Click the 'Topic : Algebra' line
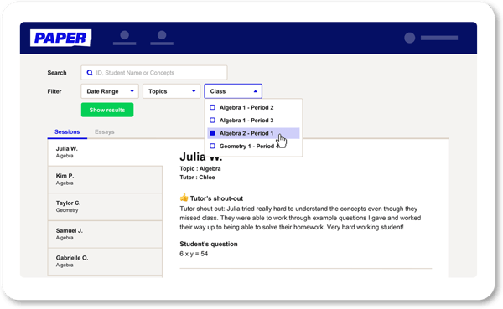Viewport: 503px width, 309px height. click(x=200, y=168)
